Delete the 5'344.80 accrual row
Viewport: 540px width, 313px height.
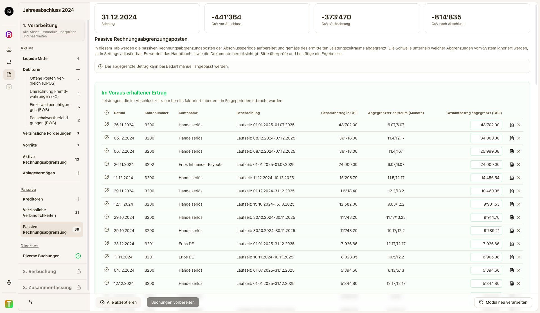pos(519,283)
